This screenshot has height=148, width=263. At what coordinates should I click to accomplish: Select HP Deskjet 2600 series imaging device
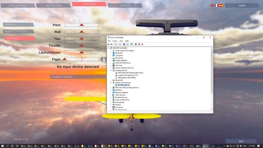[x=130, y=73]
